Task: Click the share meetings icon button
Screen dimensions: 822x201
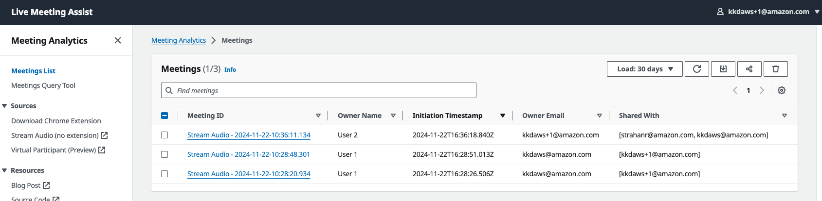Action: tap(749, 69)
